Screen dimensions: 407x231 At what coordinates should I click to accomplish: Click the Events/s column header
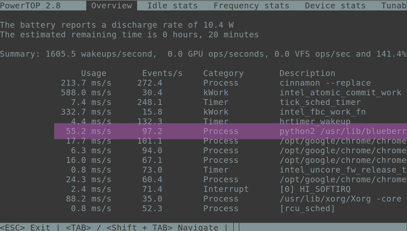(x=162, y=73)
